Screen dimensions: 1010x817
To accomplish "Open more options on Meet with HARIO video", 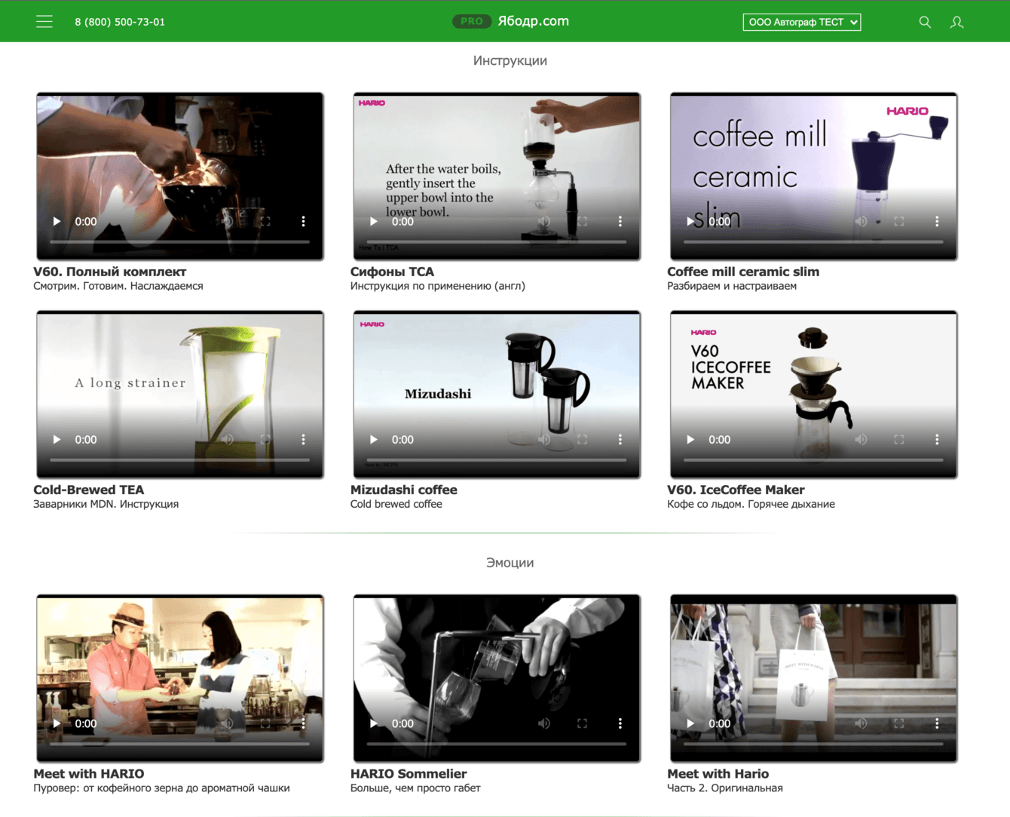I will click(303, 723).
